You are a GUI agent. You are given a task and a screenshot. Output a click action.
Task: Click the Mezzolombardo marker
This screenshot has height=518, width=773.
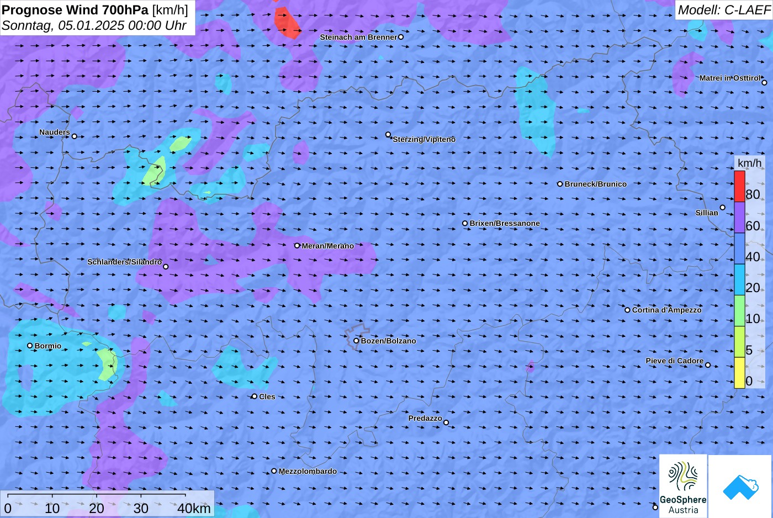tap(274, 471)
